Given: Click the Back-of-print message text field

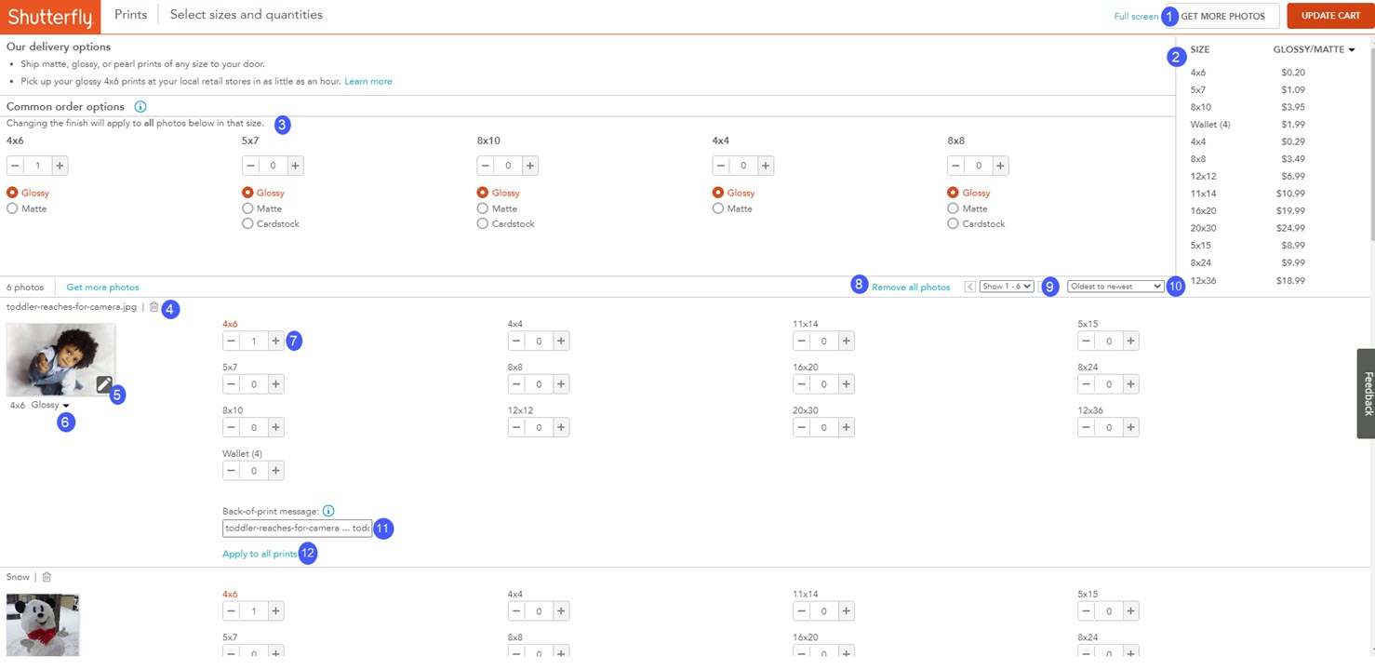Looking at the screenshot, I should [x=297, y=529].
